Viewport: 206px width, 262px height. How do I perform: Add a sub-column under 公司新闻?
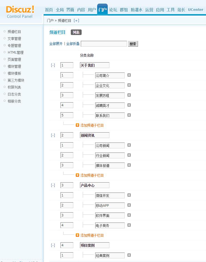coord(129,145)
